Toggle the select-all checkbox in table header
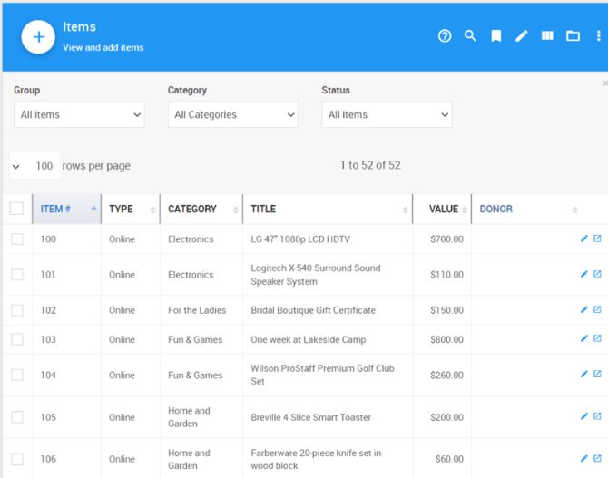Screen dimensions: 608x478 pos(16,209)
